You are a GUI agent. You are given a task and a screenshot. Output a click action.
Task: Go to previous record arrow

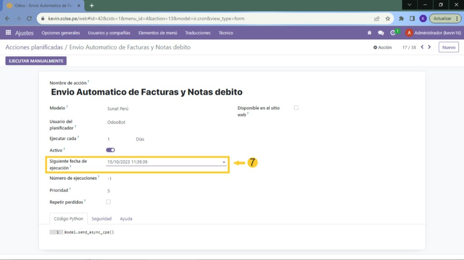click(x=422, y=47)
